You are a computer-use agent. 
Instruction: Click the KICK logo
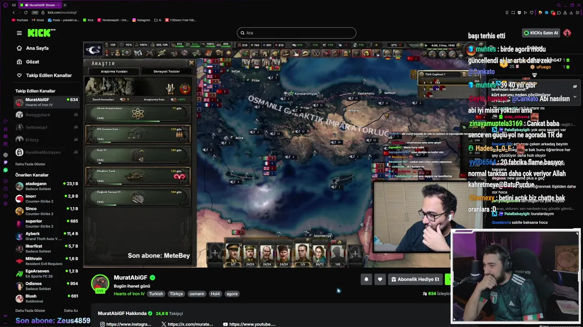[41, 33]
